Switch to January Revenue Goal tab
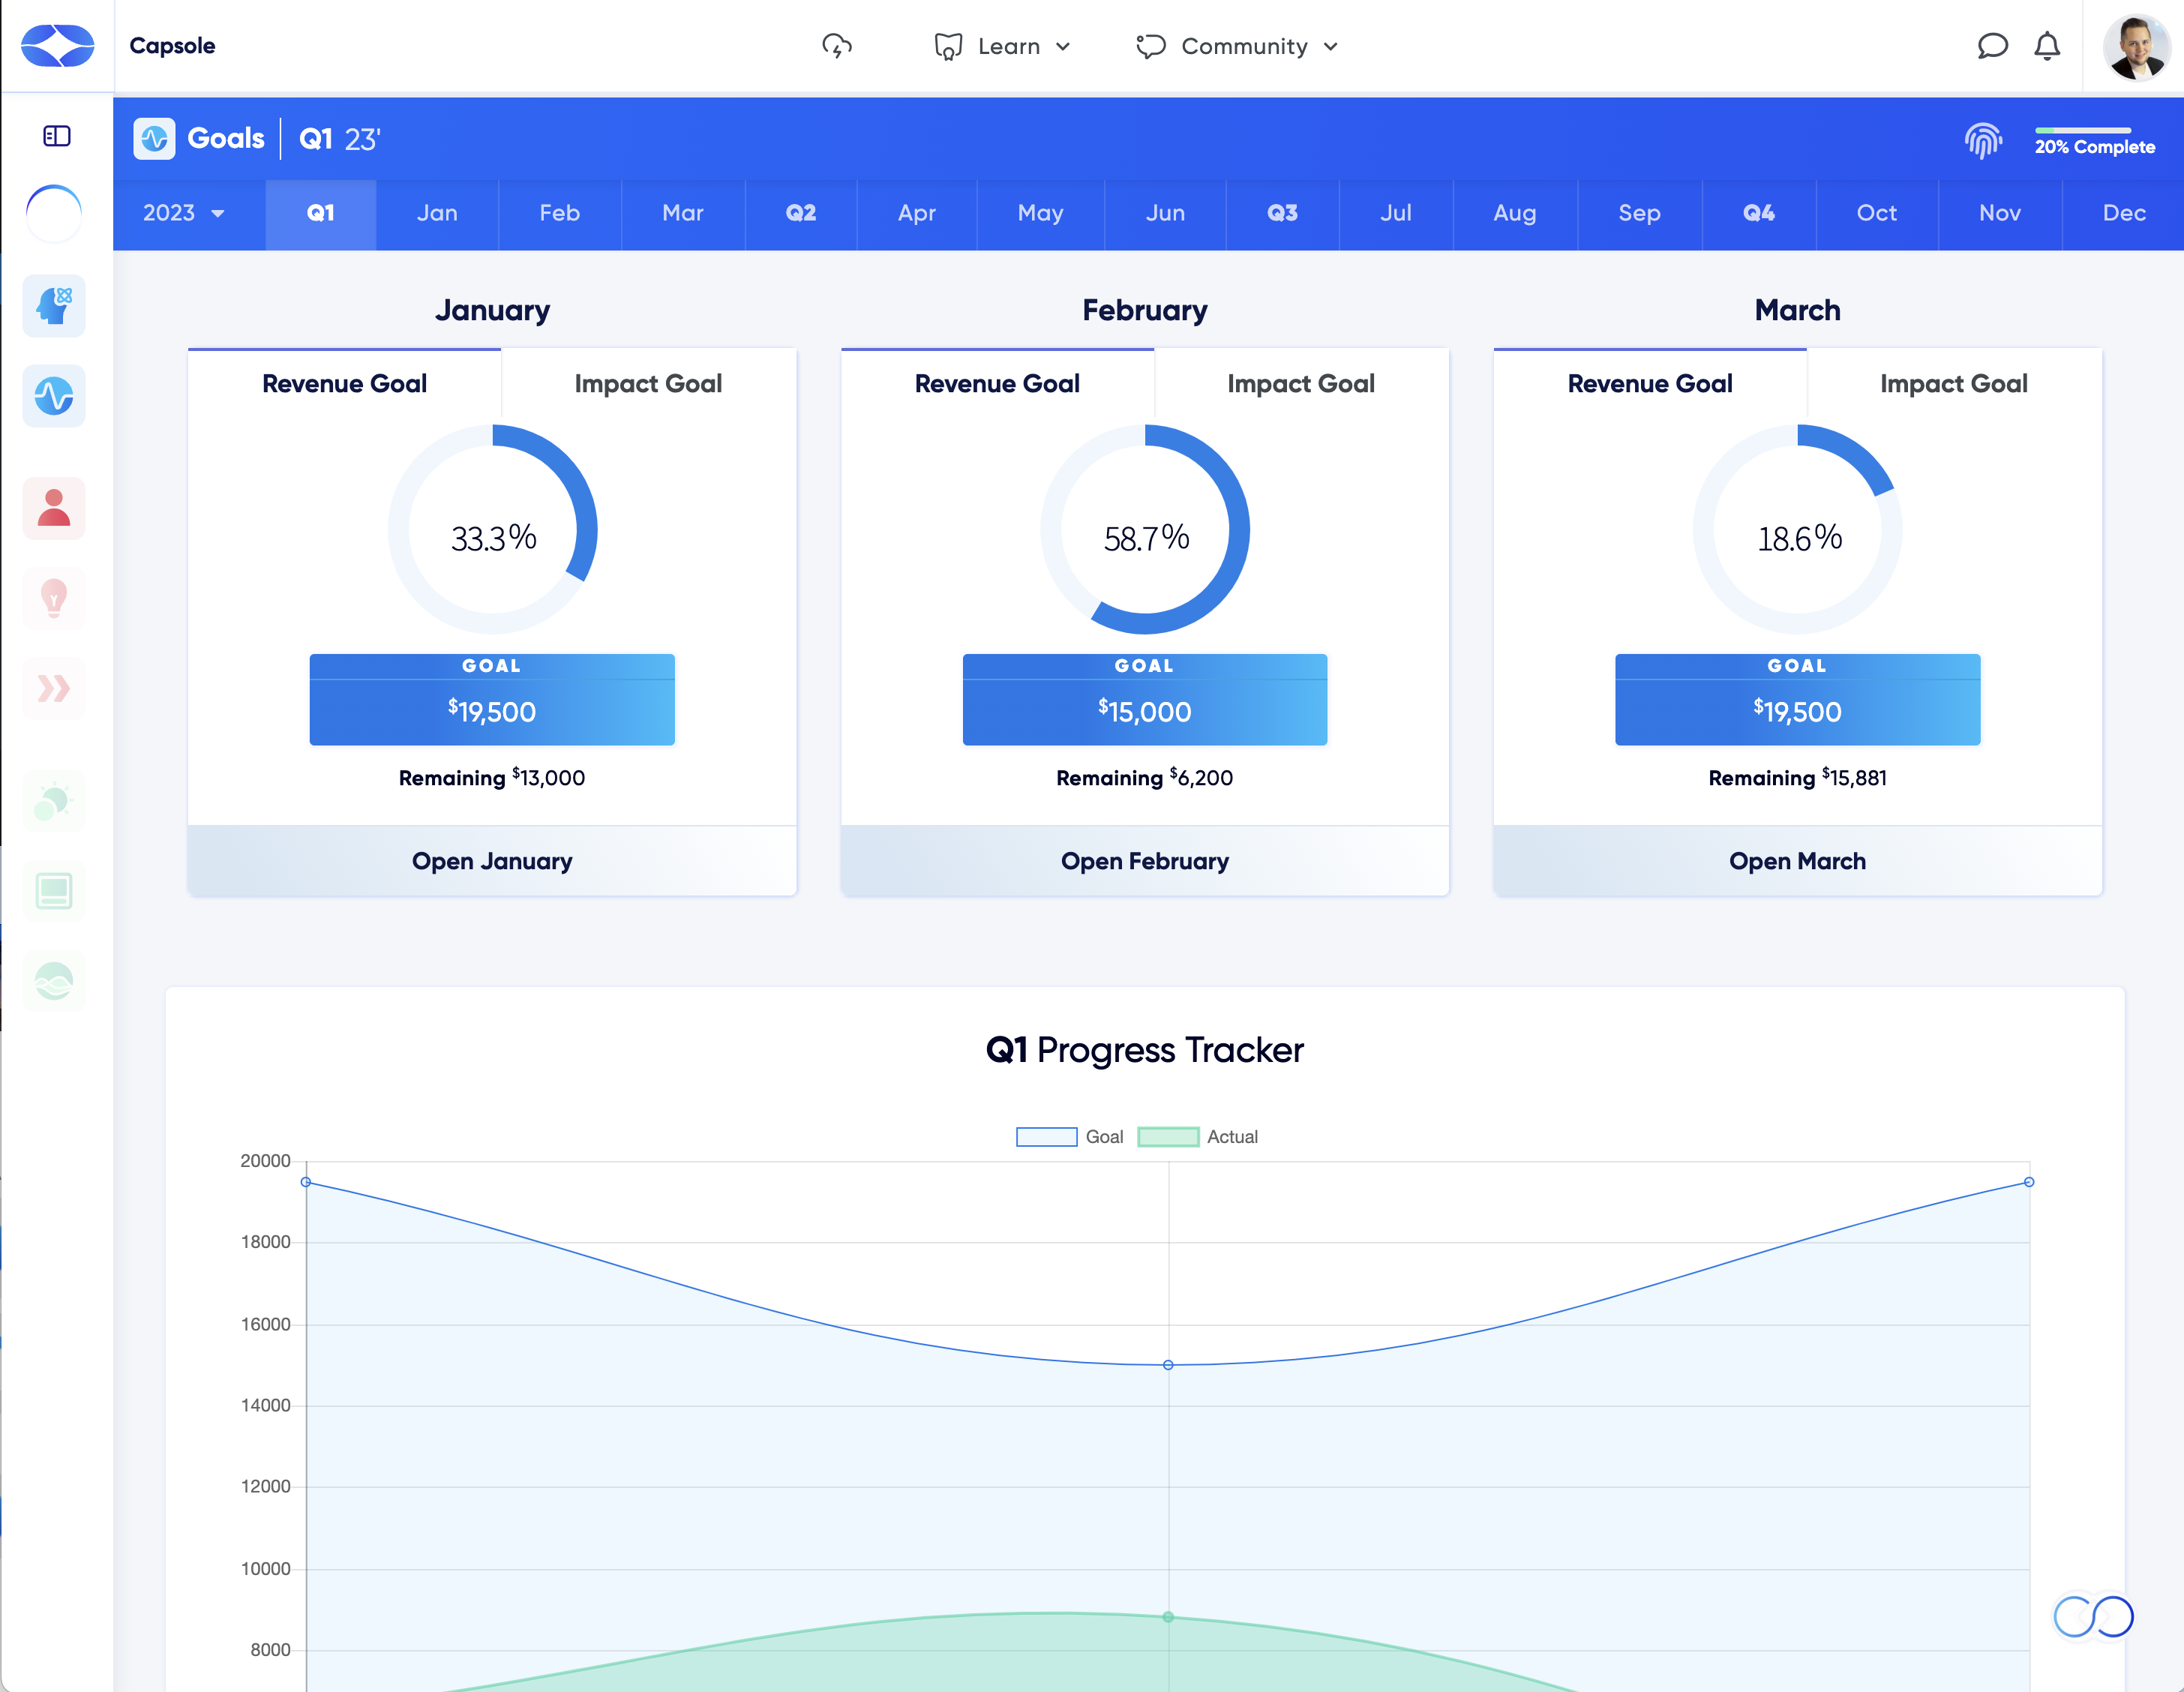The width and height of the screenshot is (2184, 1692). pos(345,384)
